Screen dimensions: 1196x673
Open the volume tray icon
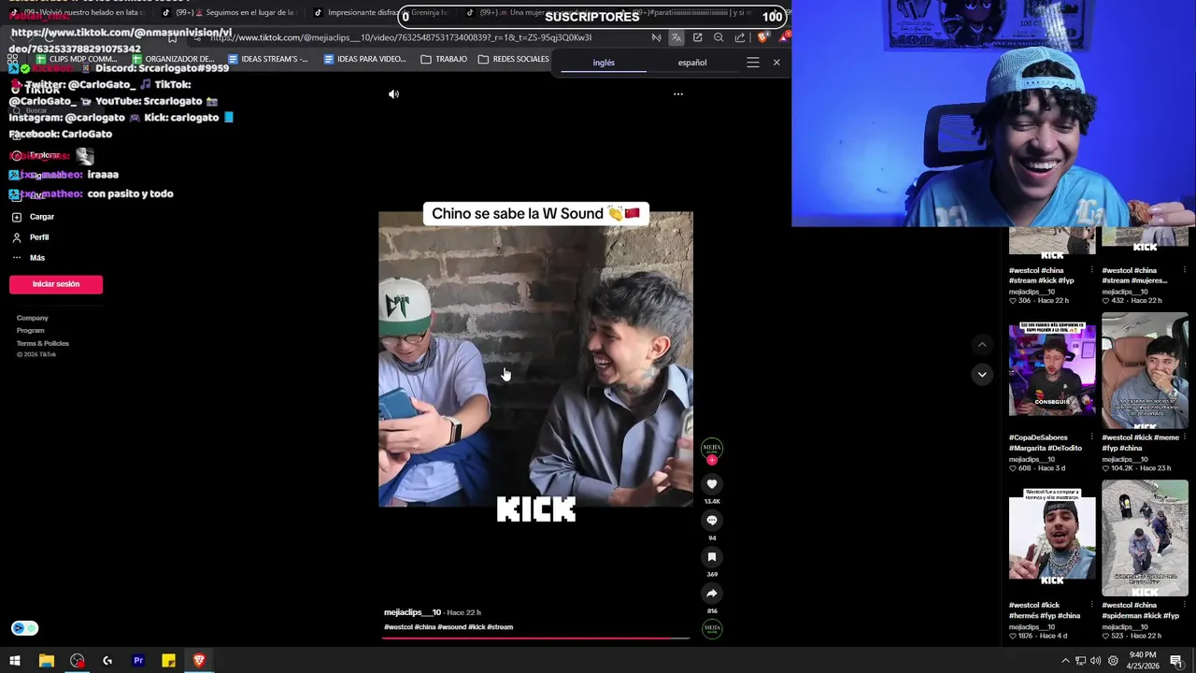(1095, 661)
